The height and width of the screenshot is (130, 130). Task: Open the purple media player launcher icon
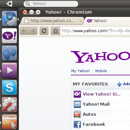9,70
